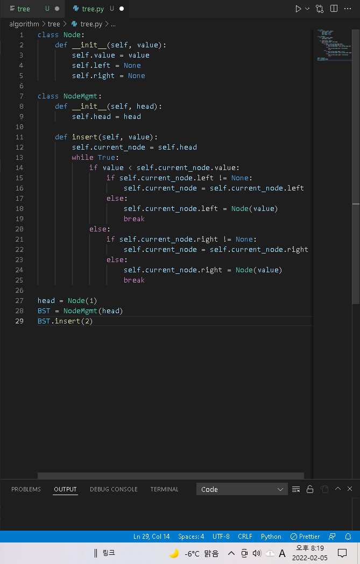This screenshot has width=360, height=564.
Task: Click 'while True:' code line
Action: [95, 158]
